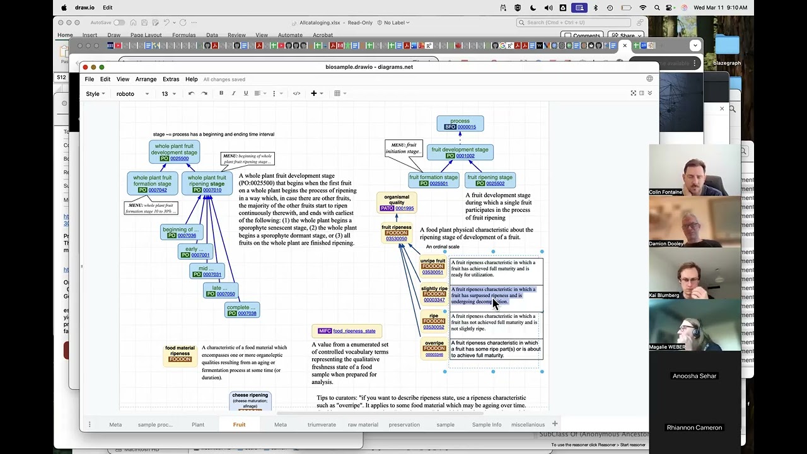Open the Edit menu in diagrams.net
Viewport: 807px width, 454px height.
(x=105, y=79)
